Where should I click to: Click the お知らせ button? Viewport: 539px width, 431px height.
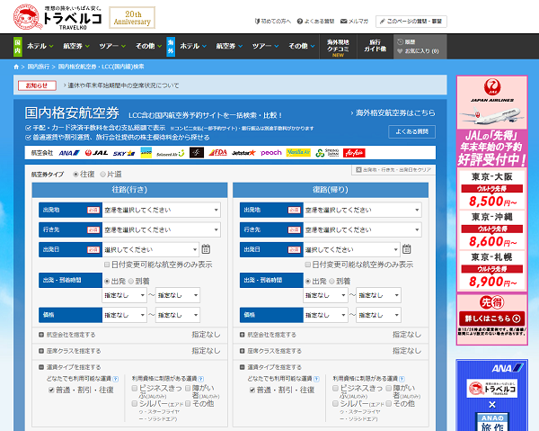coord(37,85)
